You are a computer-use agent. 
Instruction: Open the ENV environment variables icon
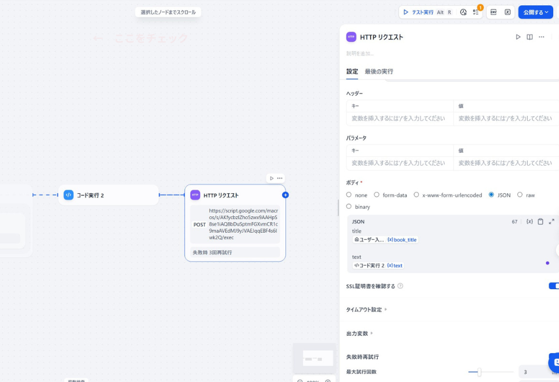tap(493, 12)
